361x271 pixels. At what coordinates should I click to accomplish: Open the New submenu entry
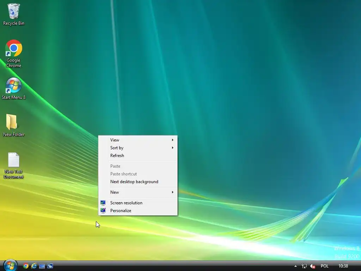click(x=138, y=192)
